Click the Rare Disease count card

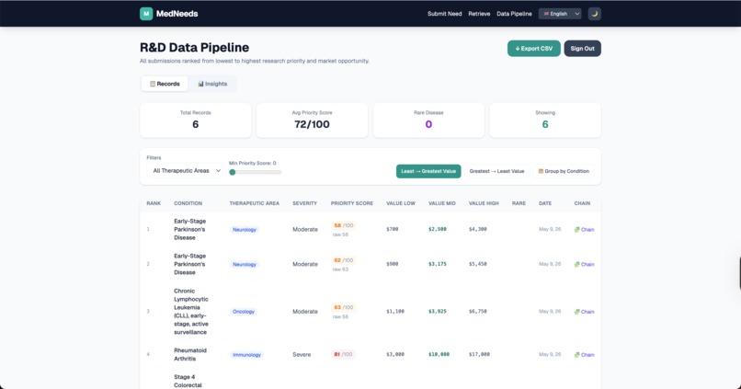point(428,120)
